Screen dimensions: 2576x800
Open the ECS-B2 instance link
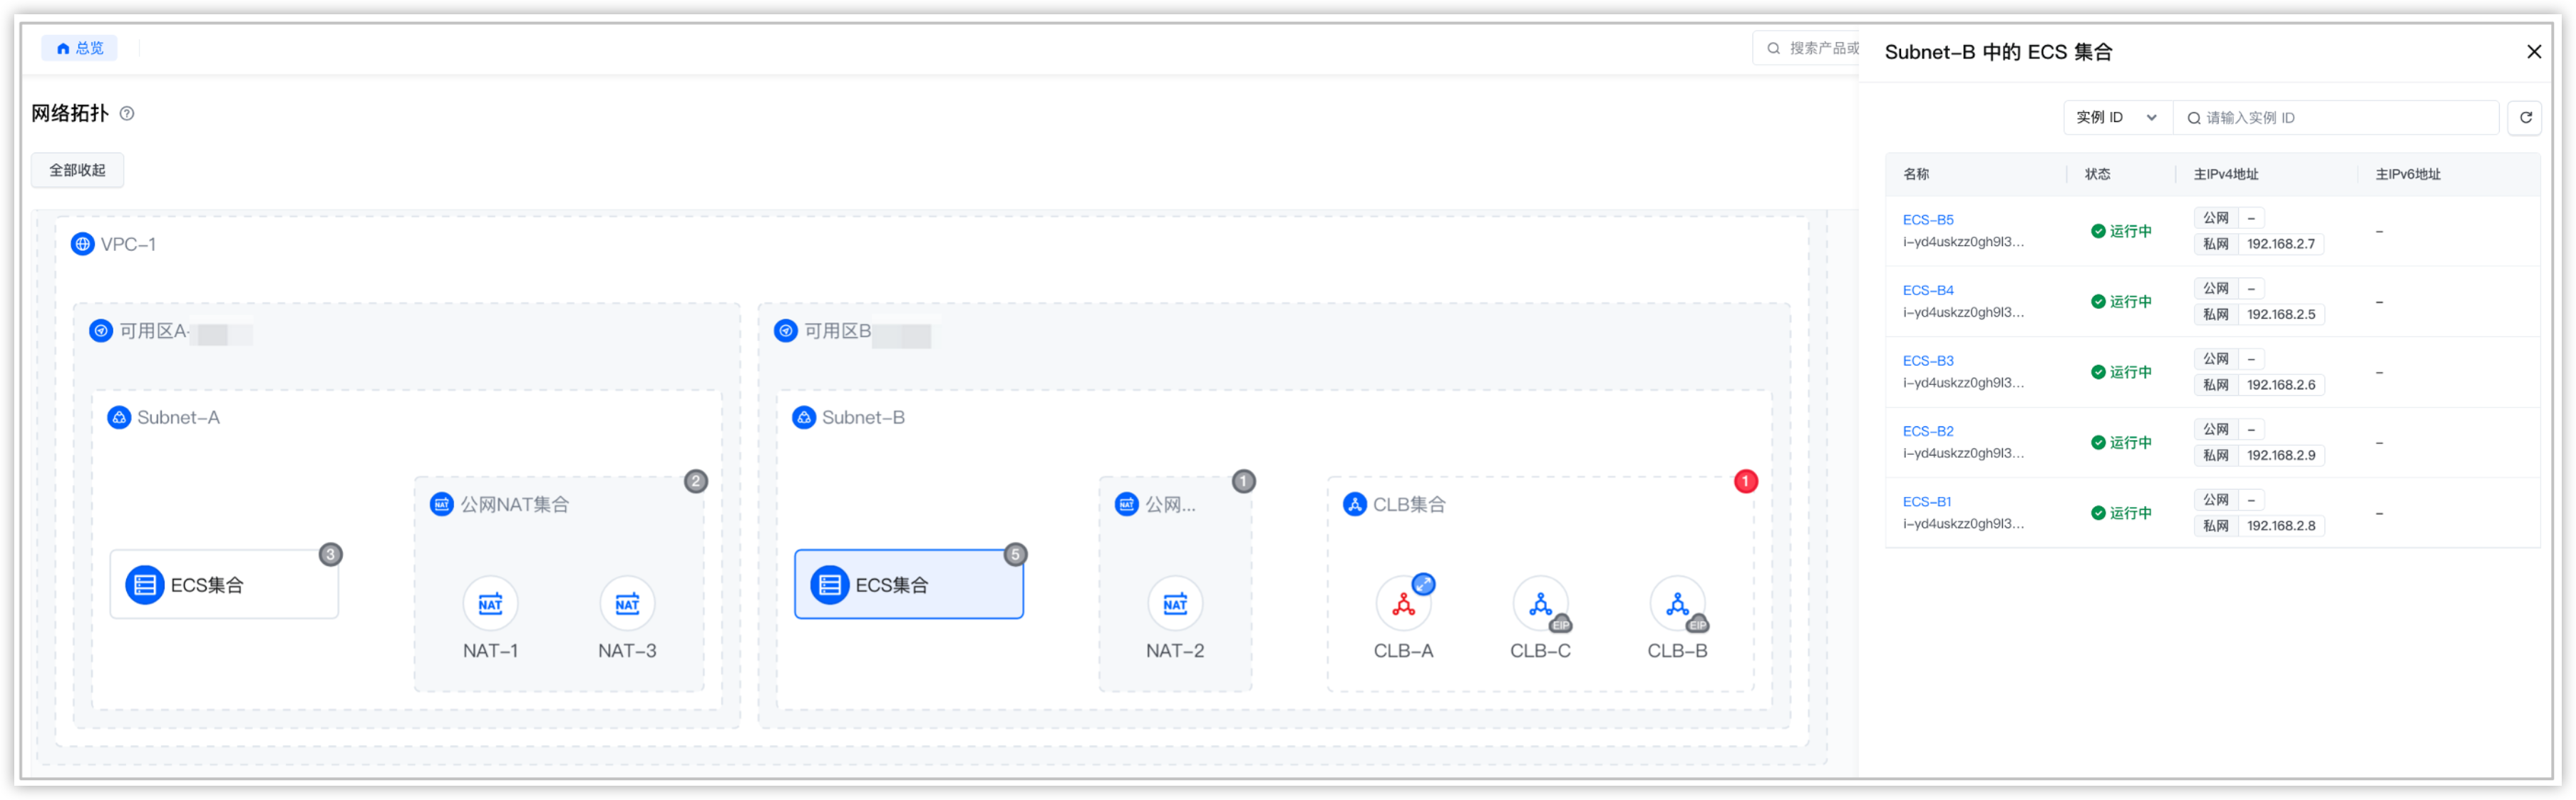1927,431
